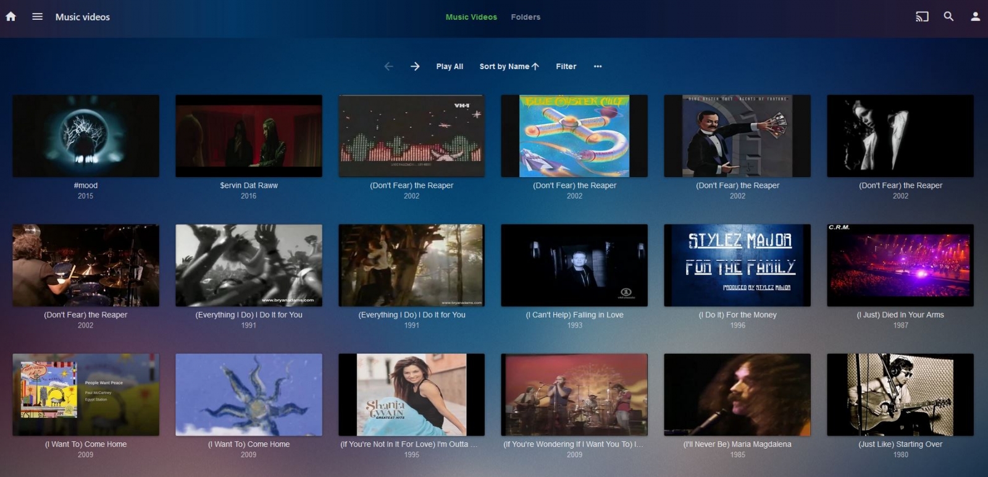Open the Sort by Name options
The image size is (988, 477).
coord(509,67)
